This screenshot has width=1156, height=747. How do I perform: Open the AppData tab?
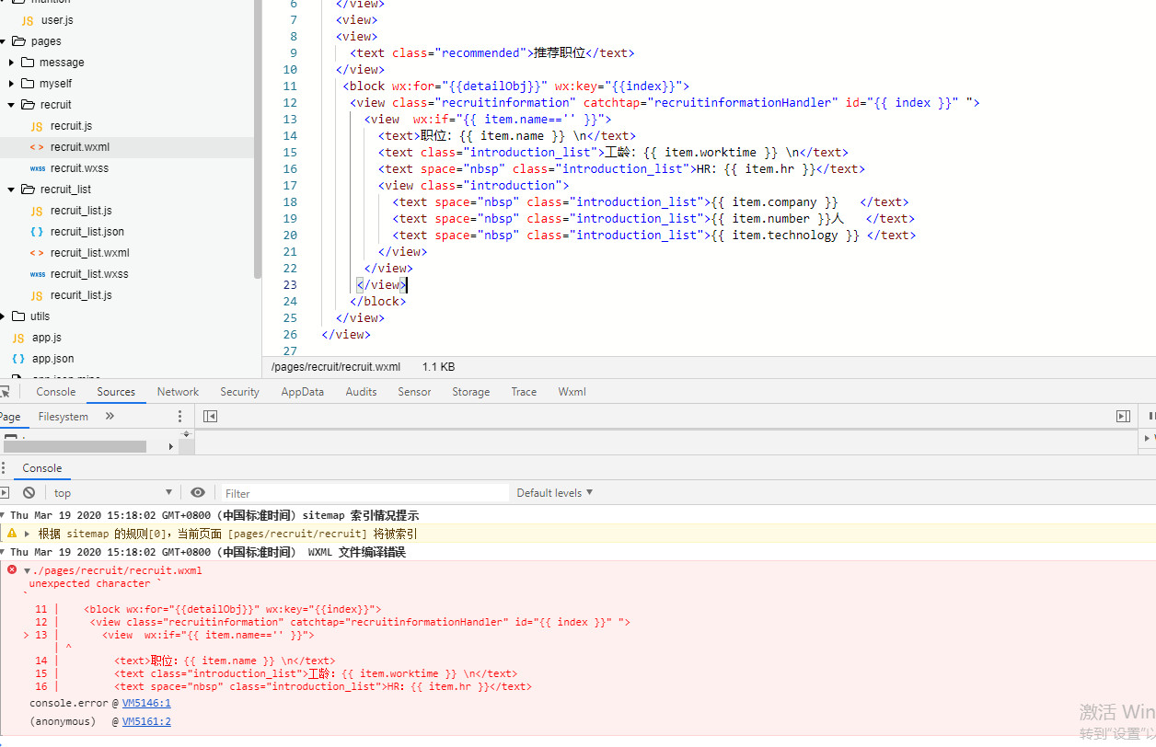(x=303, y=392)
